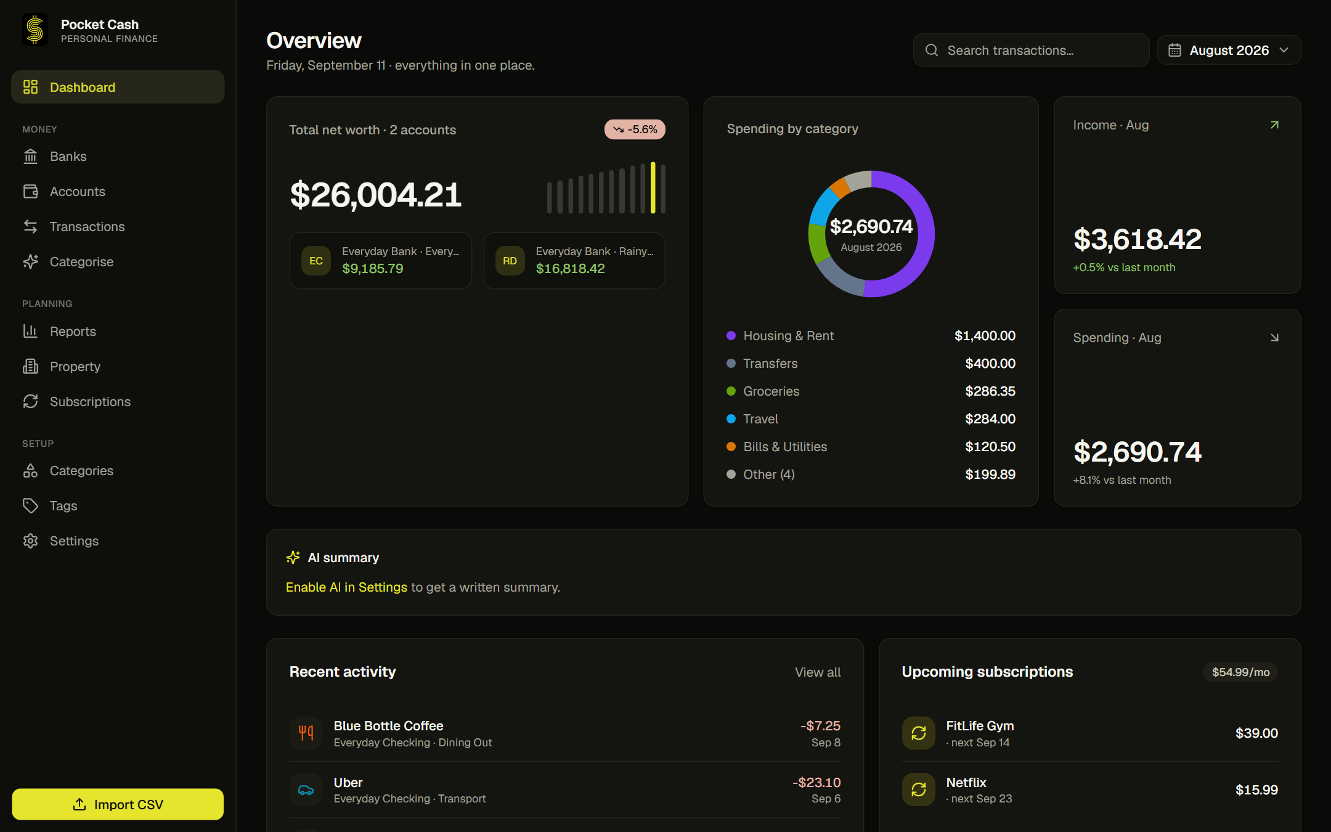
Task: Click the FitLife Gym subscription icon
Action: click(x=919, y=733)
